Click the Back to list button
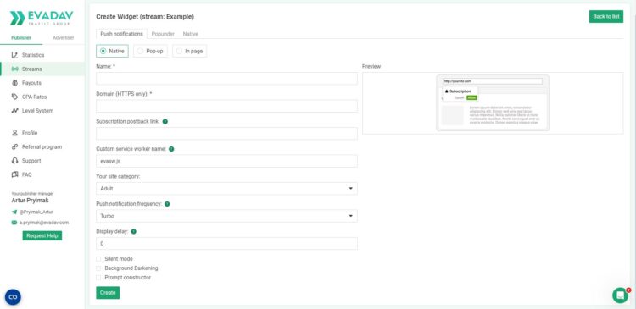The width and height of the screenshot is (636, 309). pyautogui.click(x=606, y=17)
